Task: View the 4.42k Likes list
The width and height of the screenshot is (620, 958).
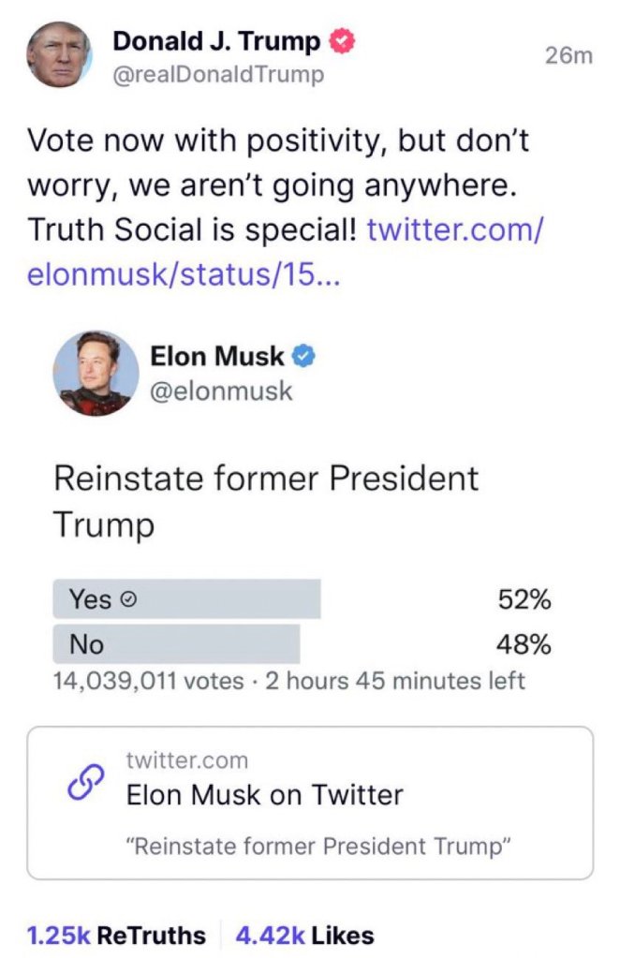Action: [305, 934]
